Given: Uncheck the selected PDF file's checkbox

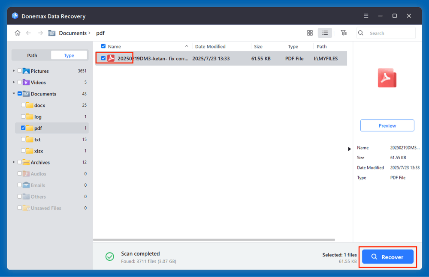Looking at the screenshot, I should (x=103, y=57).
